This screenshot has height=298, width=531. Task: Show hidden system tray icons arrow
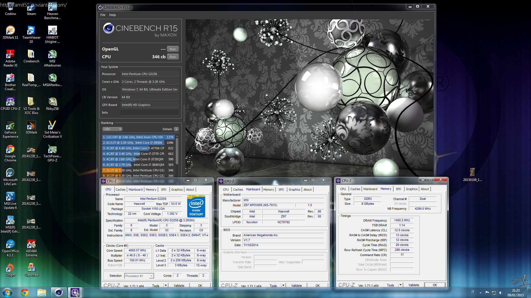[480, 292]
